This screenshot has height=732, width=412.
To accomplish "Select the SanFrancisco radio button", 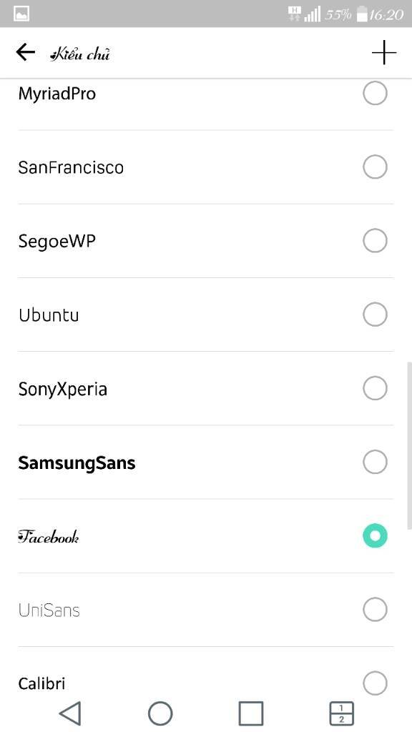I will pyautogui.click(x=375, y=167).
